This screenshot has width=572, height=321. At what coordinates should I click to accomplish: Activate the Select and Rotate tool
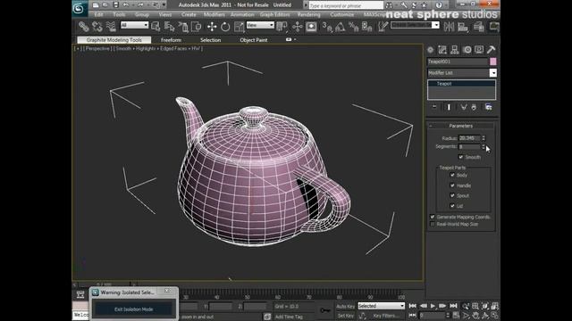point(225,27)
